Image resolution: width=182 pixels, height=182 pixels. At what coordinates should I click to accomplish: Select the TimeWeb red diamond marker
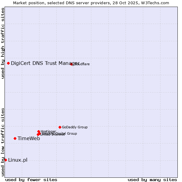(15, 138)
